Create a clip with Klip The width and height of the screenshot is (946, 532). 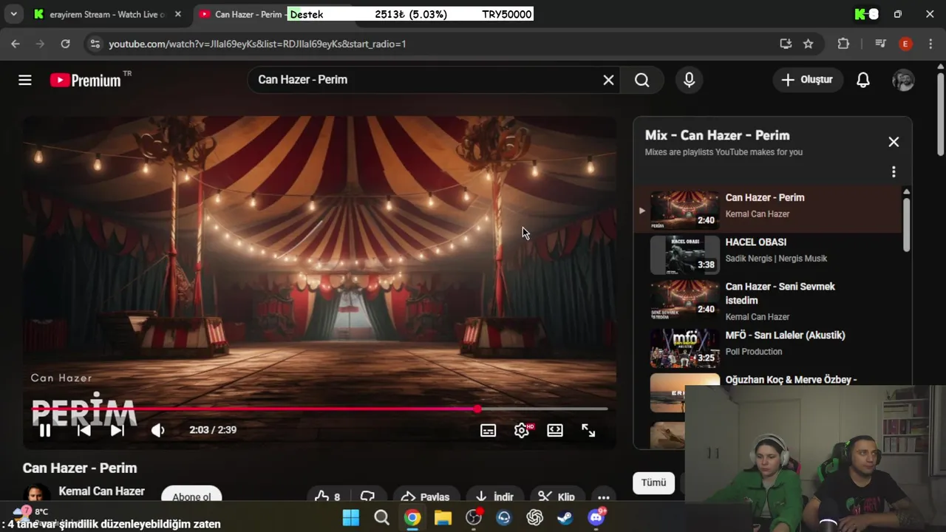556,497
